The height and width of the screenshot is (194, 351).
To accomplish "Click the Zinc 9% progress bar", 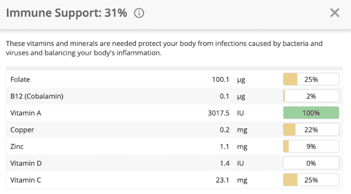I will tap(311, 147).
